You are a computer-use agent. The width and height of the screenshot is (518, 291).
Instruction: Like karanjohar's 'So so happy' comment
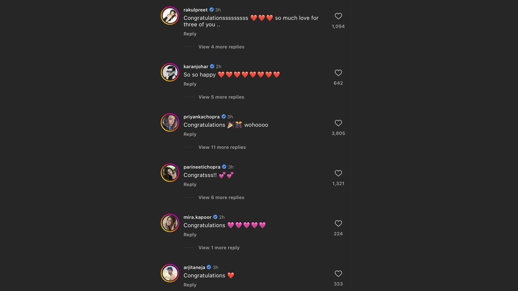[338, 73]
